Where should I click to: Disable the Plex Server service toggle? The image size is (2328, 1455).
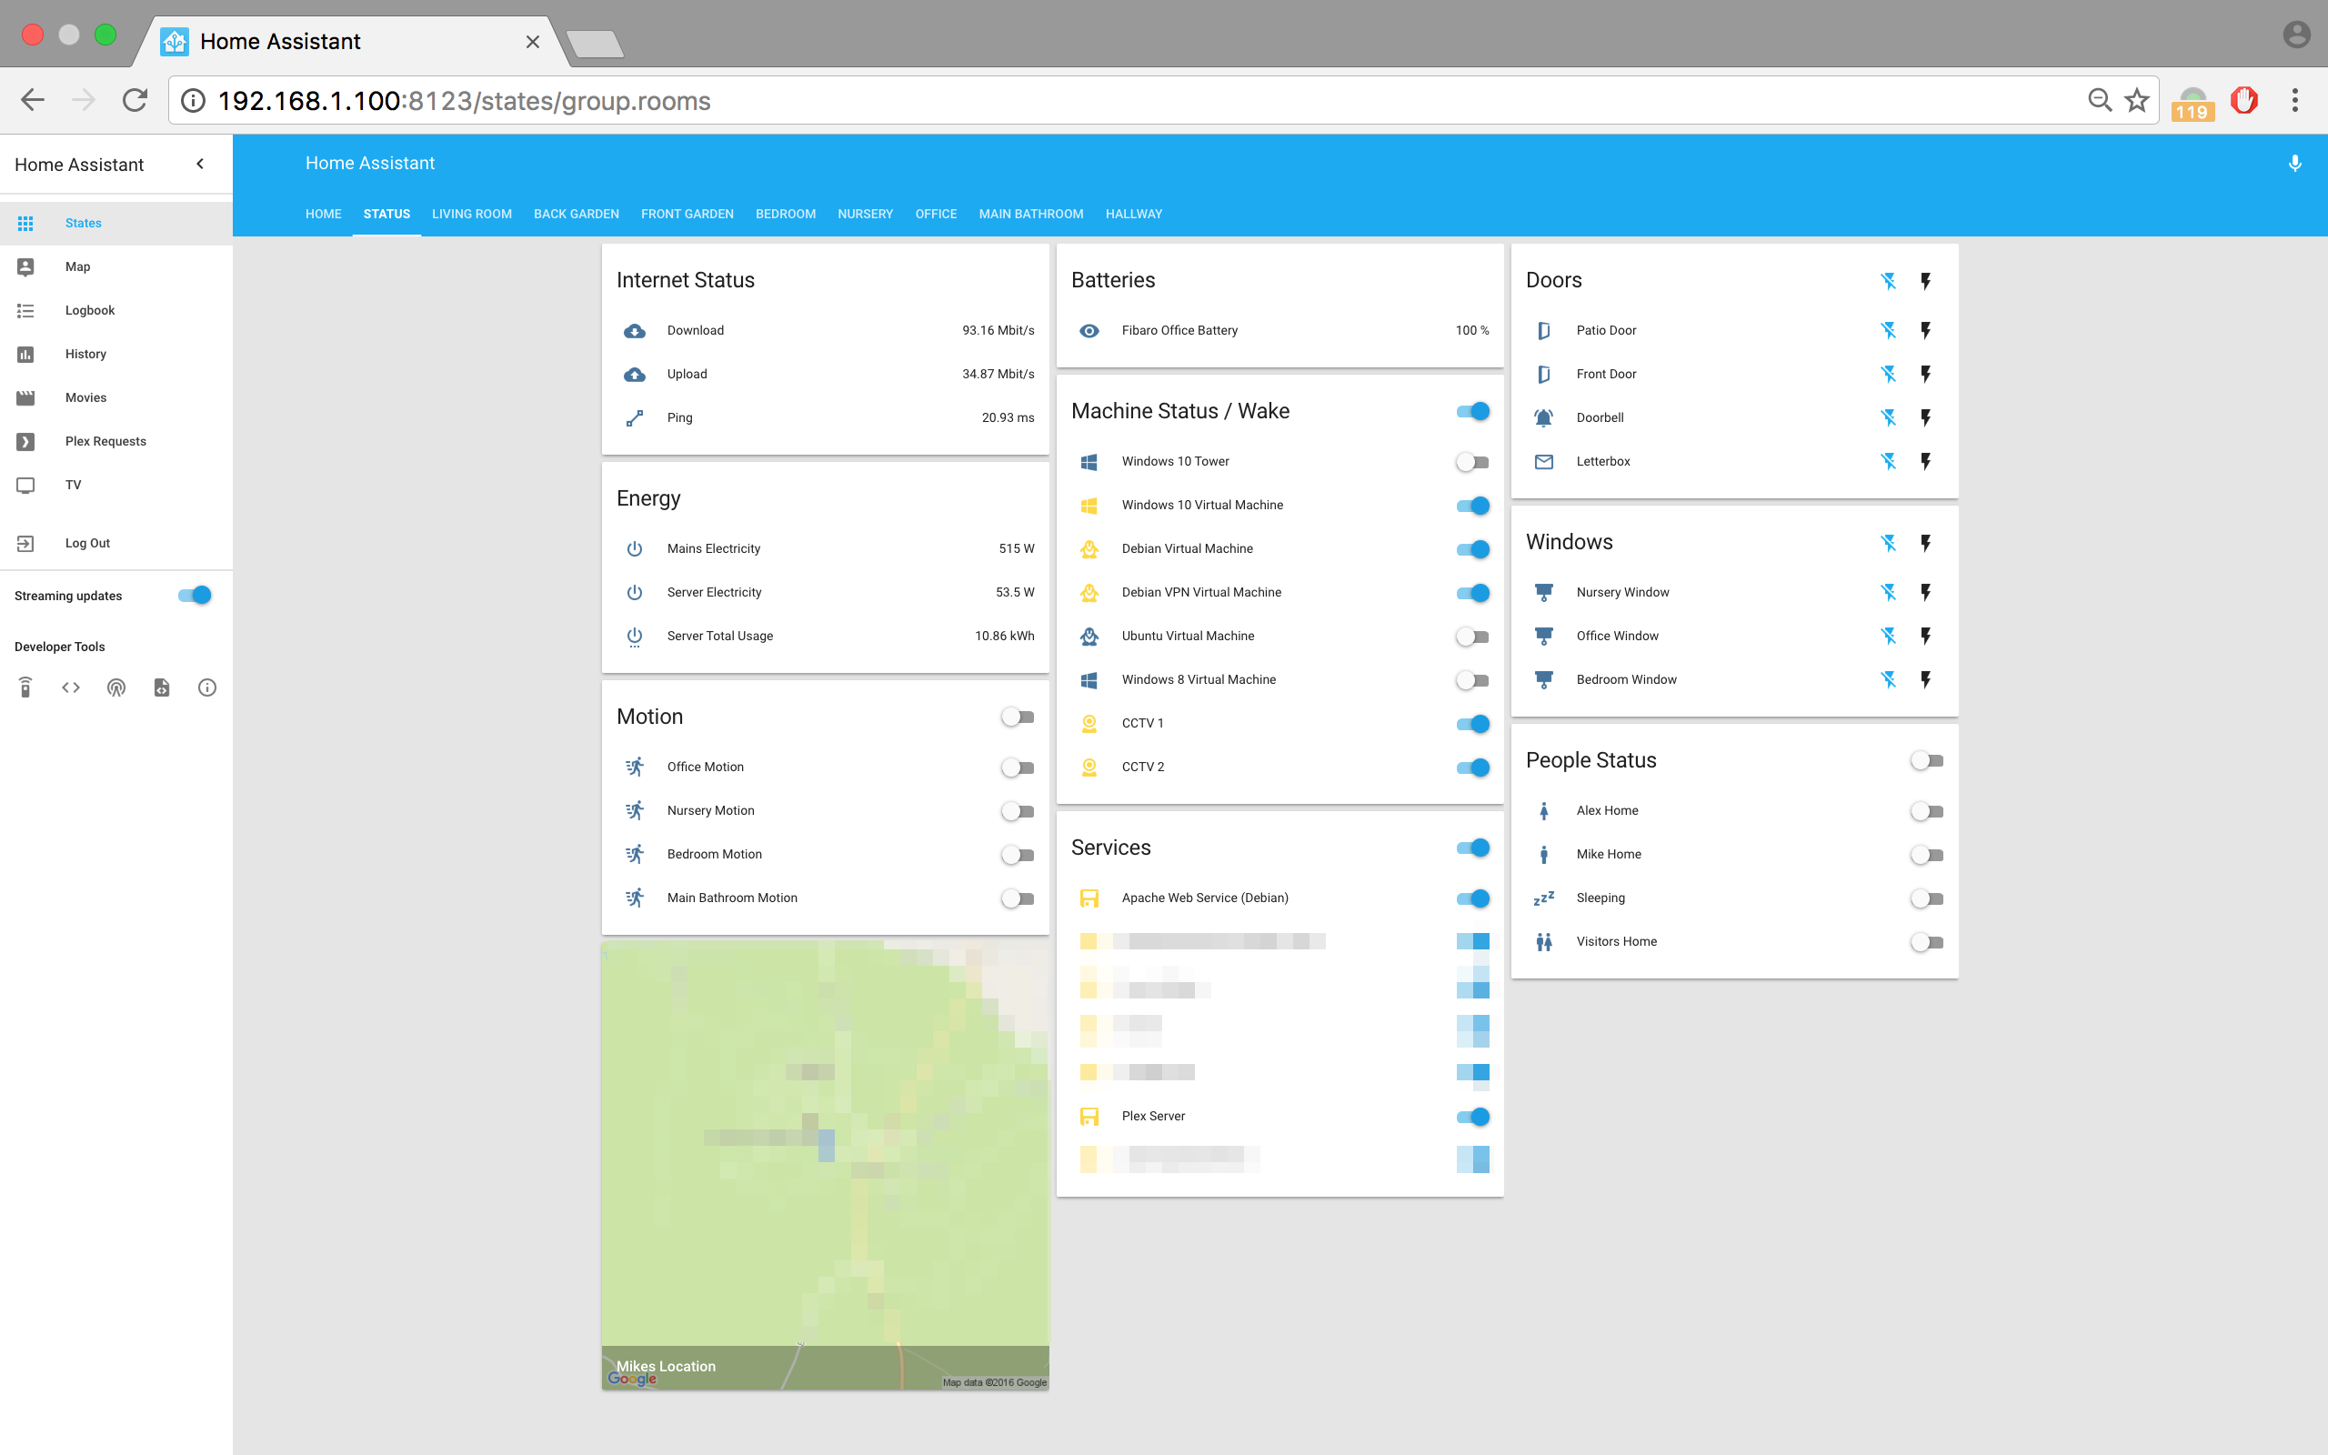coord(1472,1117)
